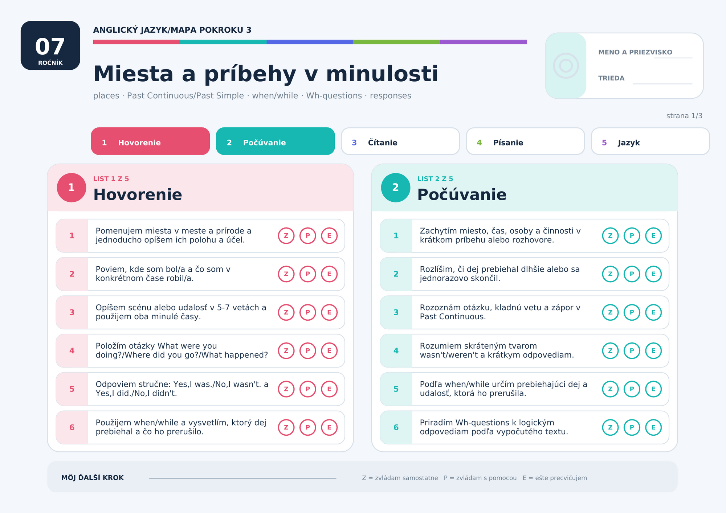The width and height of the screenshot is (726, 513).
Task: Click the Trieda class input line
Action: click(662, 84)
